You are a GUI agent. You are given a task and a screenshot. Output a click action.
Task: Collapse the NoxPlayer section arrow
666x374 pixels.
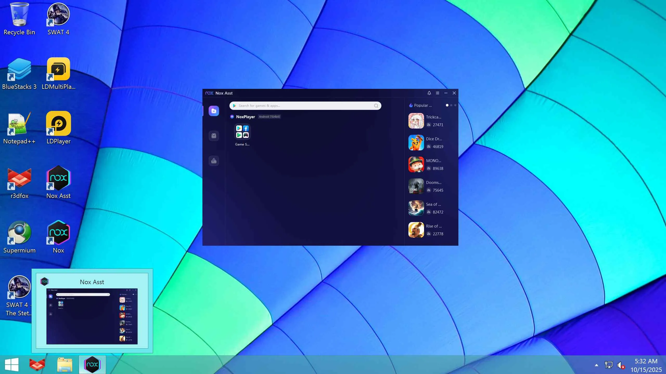click(232, 117)
